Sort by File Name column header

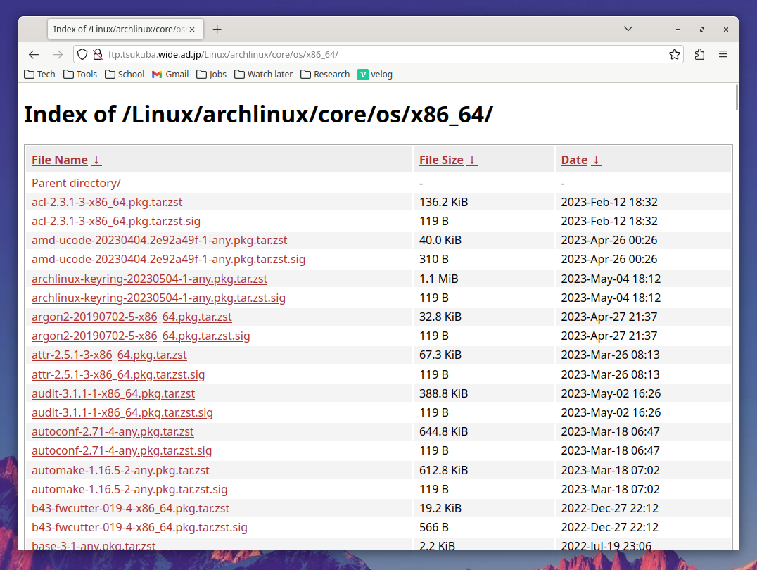click(x=60, y=160)
